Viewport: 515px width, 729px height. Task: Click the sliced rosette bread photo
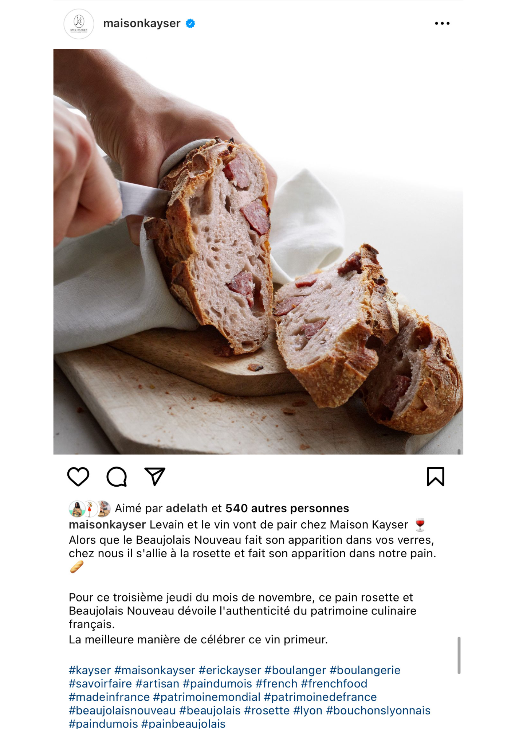[x=258, y=252]
